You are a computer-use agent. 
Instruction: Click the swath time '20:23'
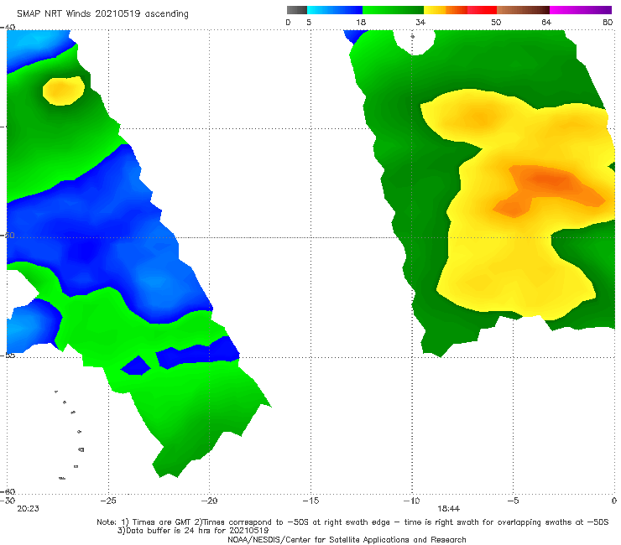[29, 509]
